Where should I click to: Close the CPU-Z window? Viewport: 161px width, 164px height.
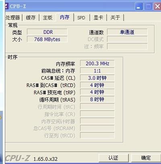(157, 6)
